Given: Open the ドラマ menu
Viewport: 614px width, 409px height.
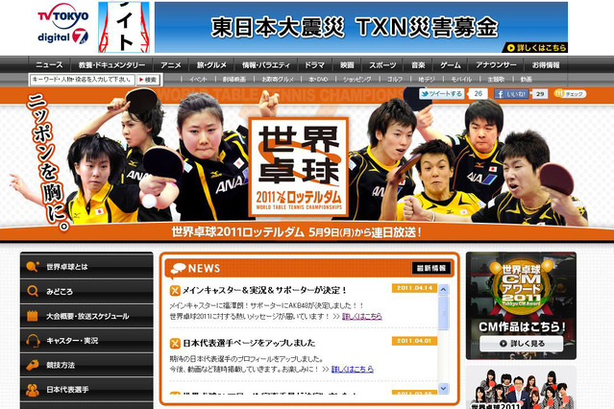Looking at the screenshot, I should (315, 65).
